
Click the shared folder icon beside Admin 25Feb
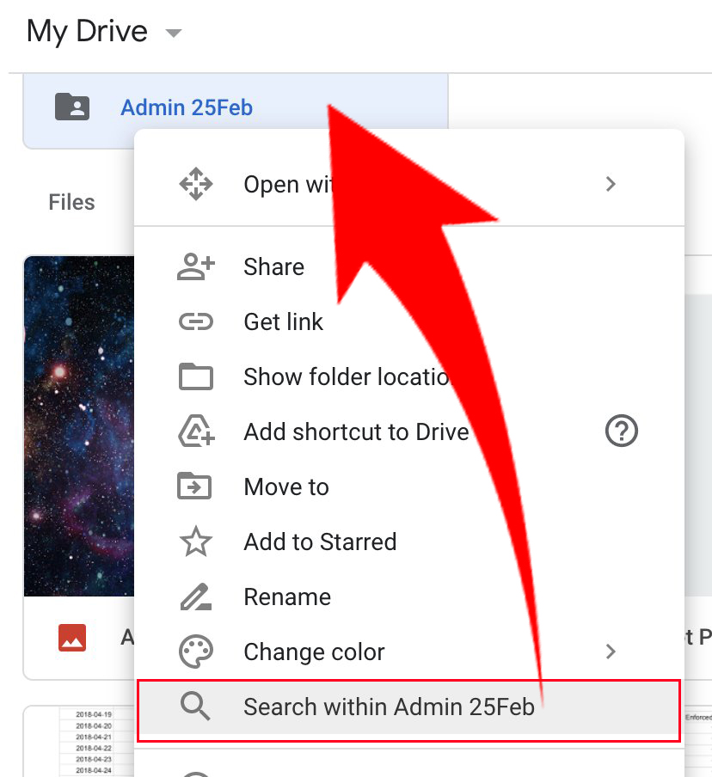point(72,108)
